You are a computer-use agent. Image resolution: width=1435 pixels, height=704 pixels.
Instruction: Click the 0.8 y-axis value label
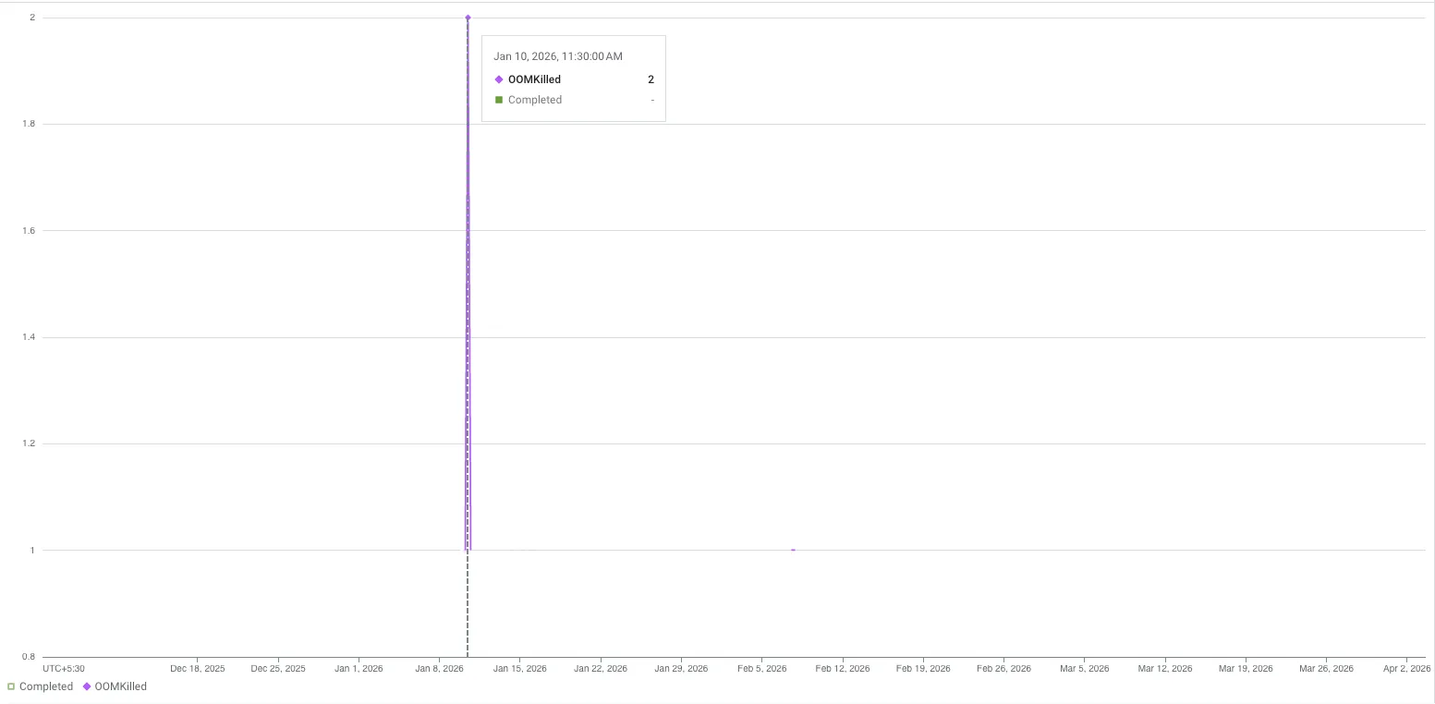coord(29,657)
